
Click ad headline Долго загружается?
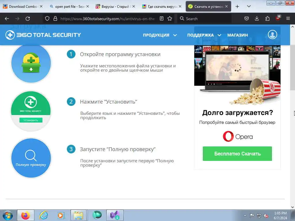pos(237,113)
